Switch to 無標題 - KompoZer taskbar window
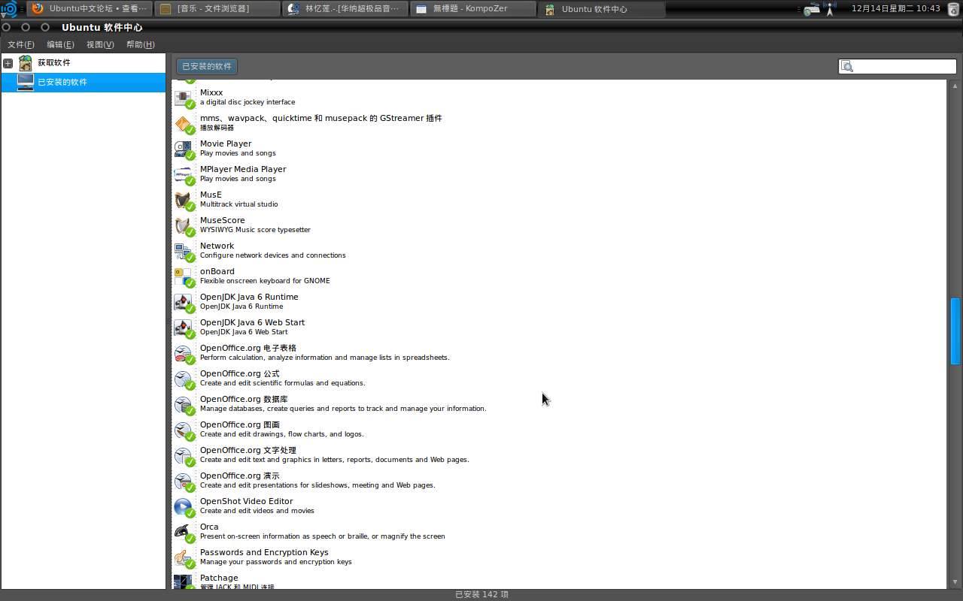963x601 pixels. point(473,9)
